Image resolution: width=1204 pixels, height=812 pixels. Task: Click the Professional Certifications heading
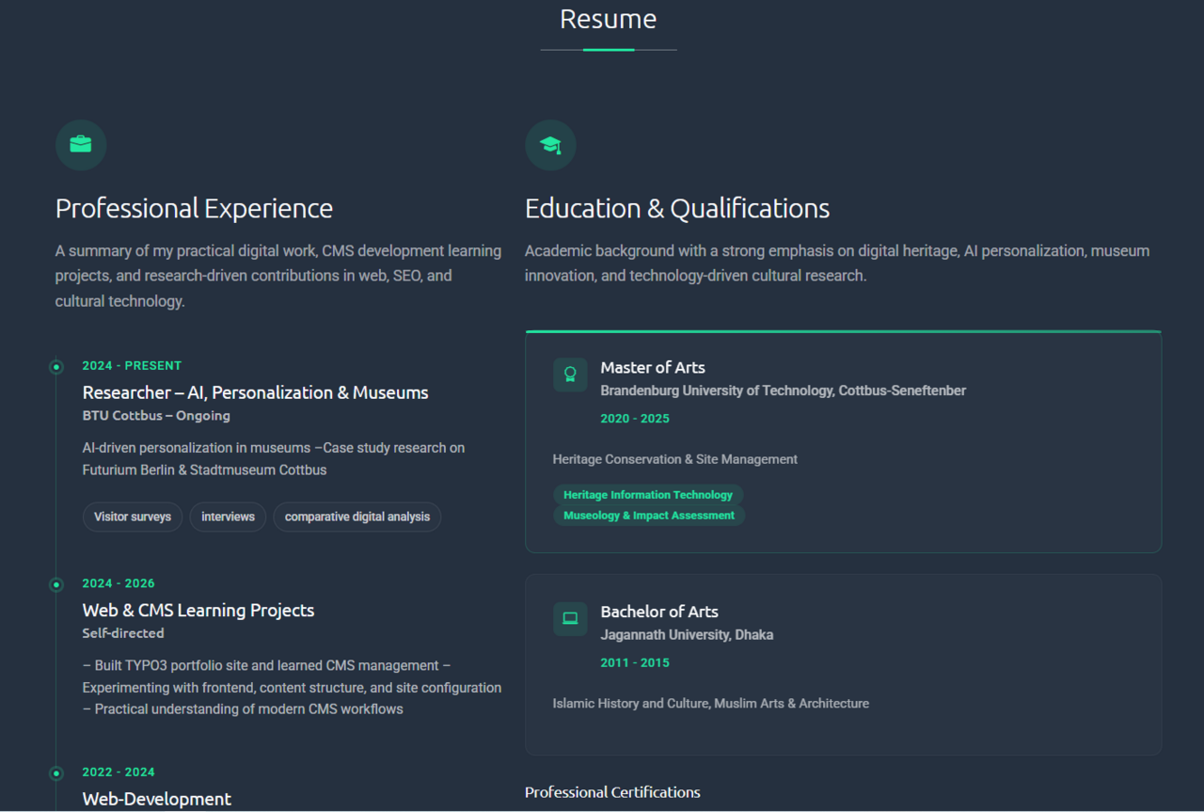tap(612, 792)
